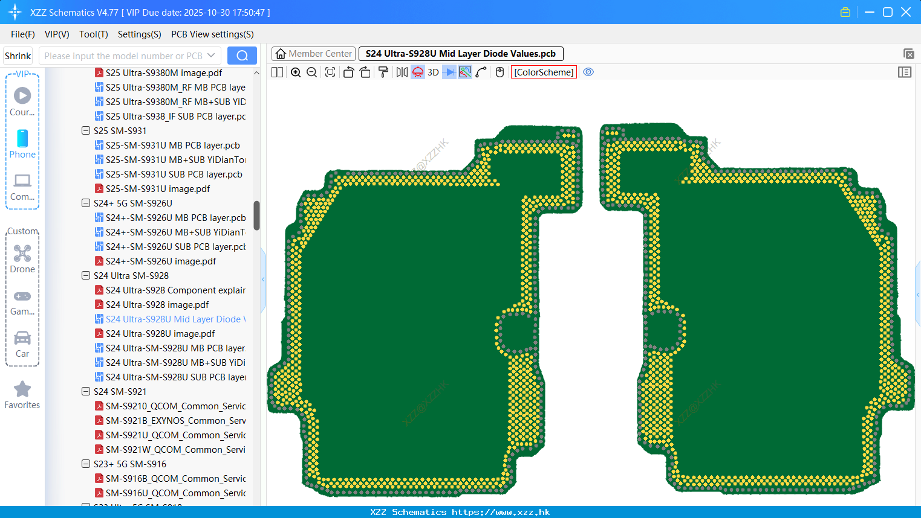Toggle the net routing map tool
The image size is (921, 518).
coord(465,72)
